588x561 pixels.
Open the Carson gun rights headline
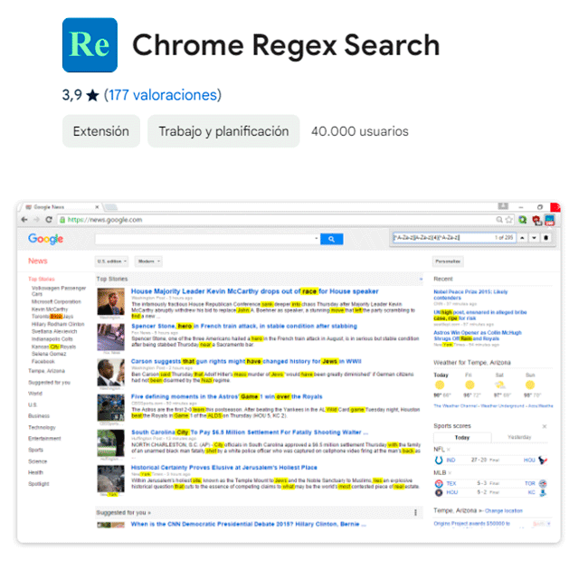coord(246,362)
